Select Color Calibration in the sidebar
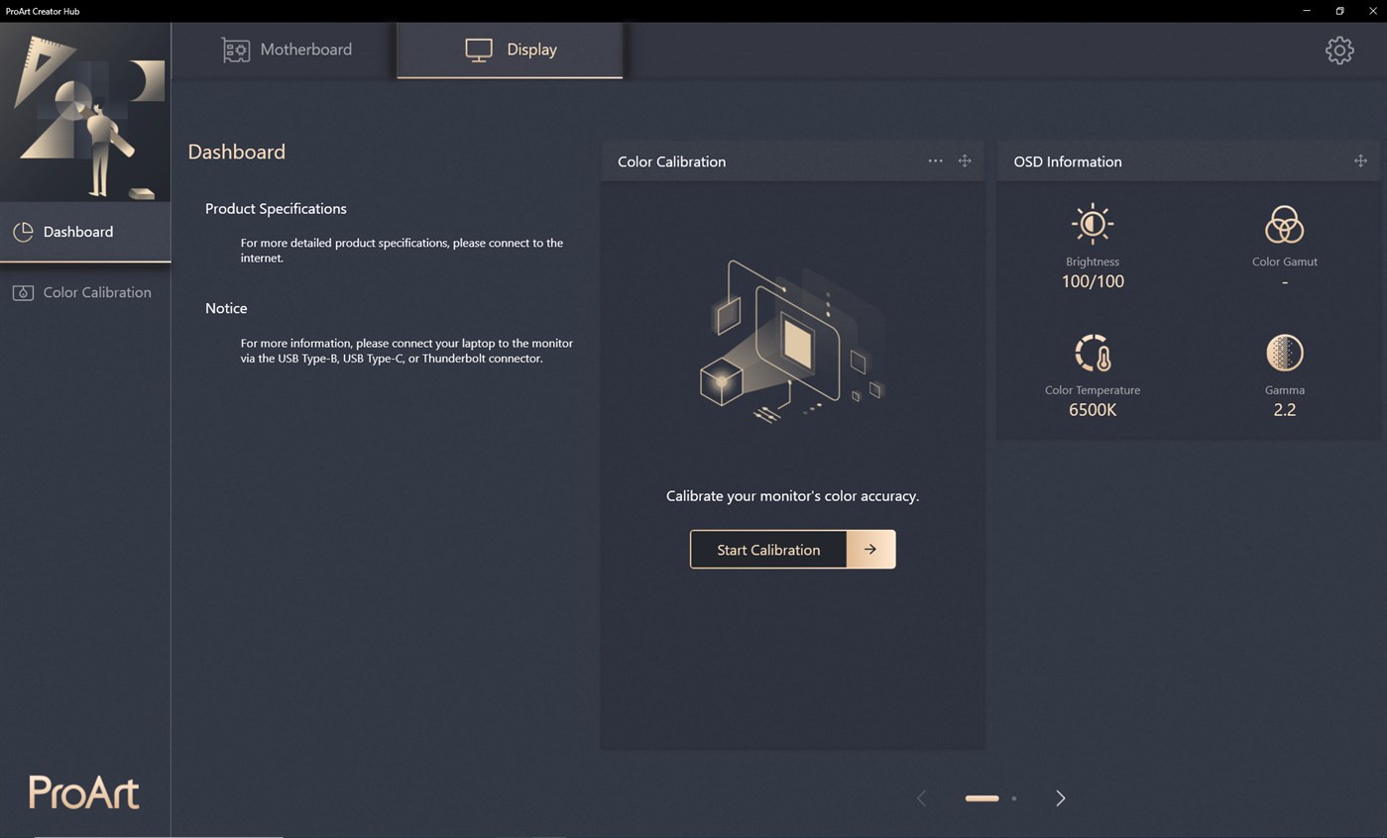The image size is (1387, 838). [85, 292]
